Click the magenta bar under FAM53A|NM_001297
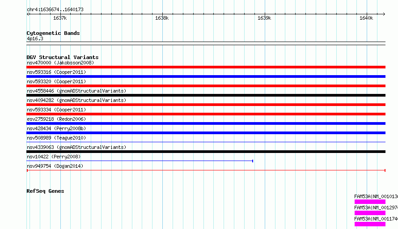This screenshot has width=398, height=229. tap(370, 213)
